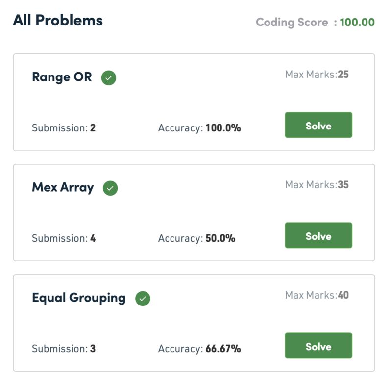Open the Range OR problem with Solve

tap(318, 125)
